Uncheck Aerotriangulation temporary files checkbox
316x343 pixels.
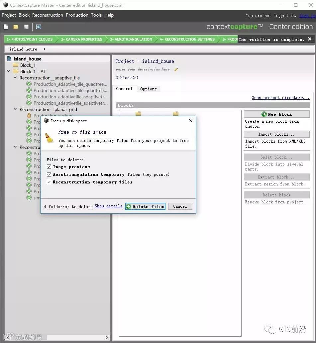pyautogui.click(x=49, y=174)
